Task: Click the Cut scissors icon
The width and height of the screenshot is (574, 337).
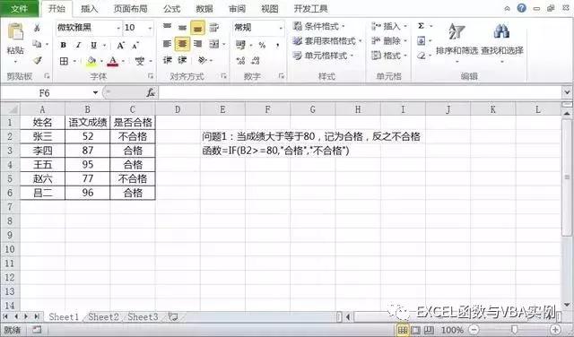Action: click(37, 28)
